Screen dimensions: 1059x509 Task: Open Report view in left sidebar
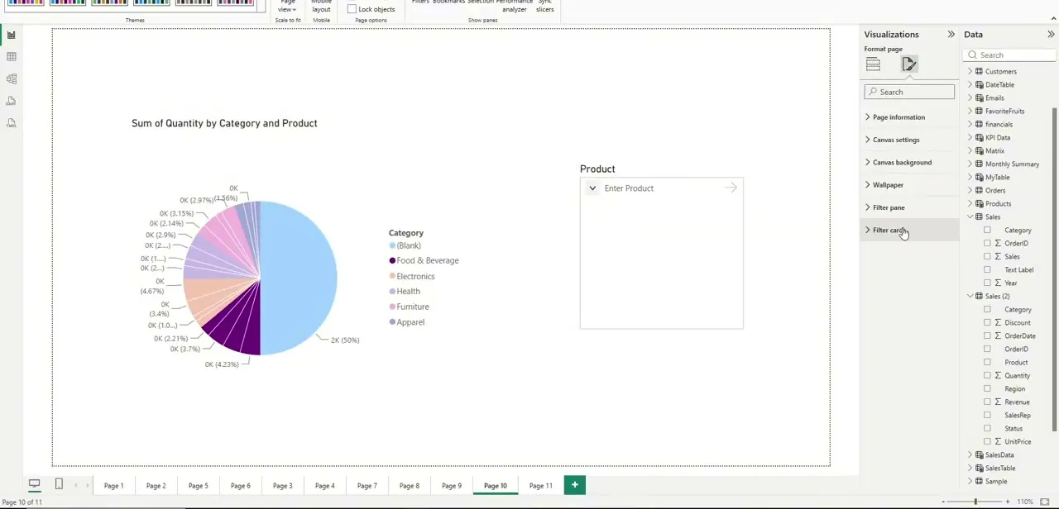pyautogui.click(x=12, y=35)
